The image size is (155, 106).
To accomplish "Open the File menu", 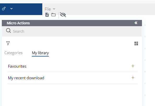I will [48, 9].
